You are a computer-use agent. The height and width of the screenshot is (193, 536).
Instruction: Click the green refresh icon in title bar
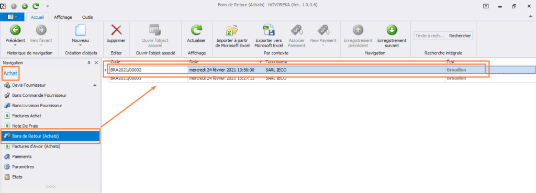click(36, 6)
